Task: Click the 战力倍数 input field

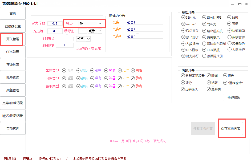Action: [55, 23]
